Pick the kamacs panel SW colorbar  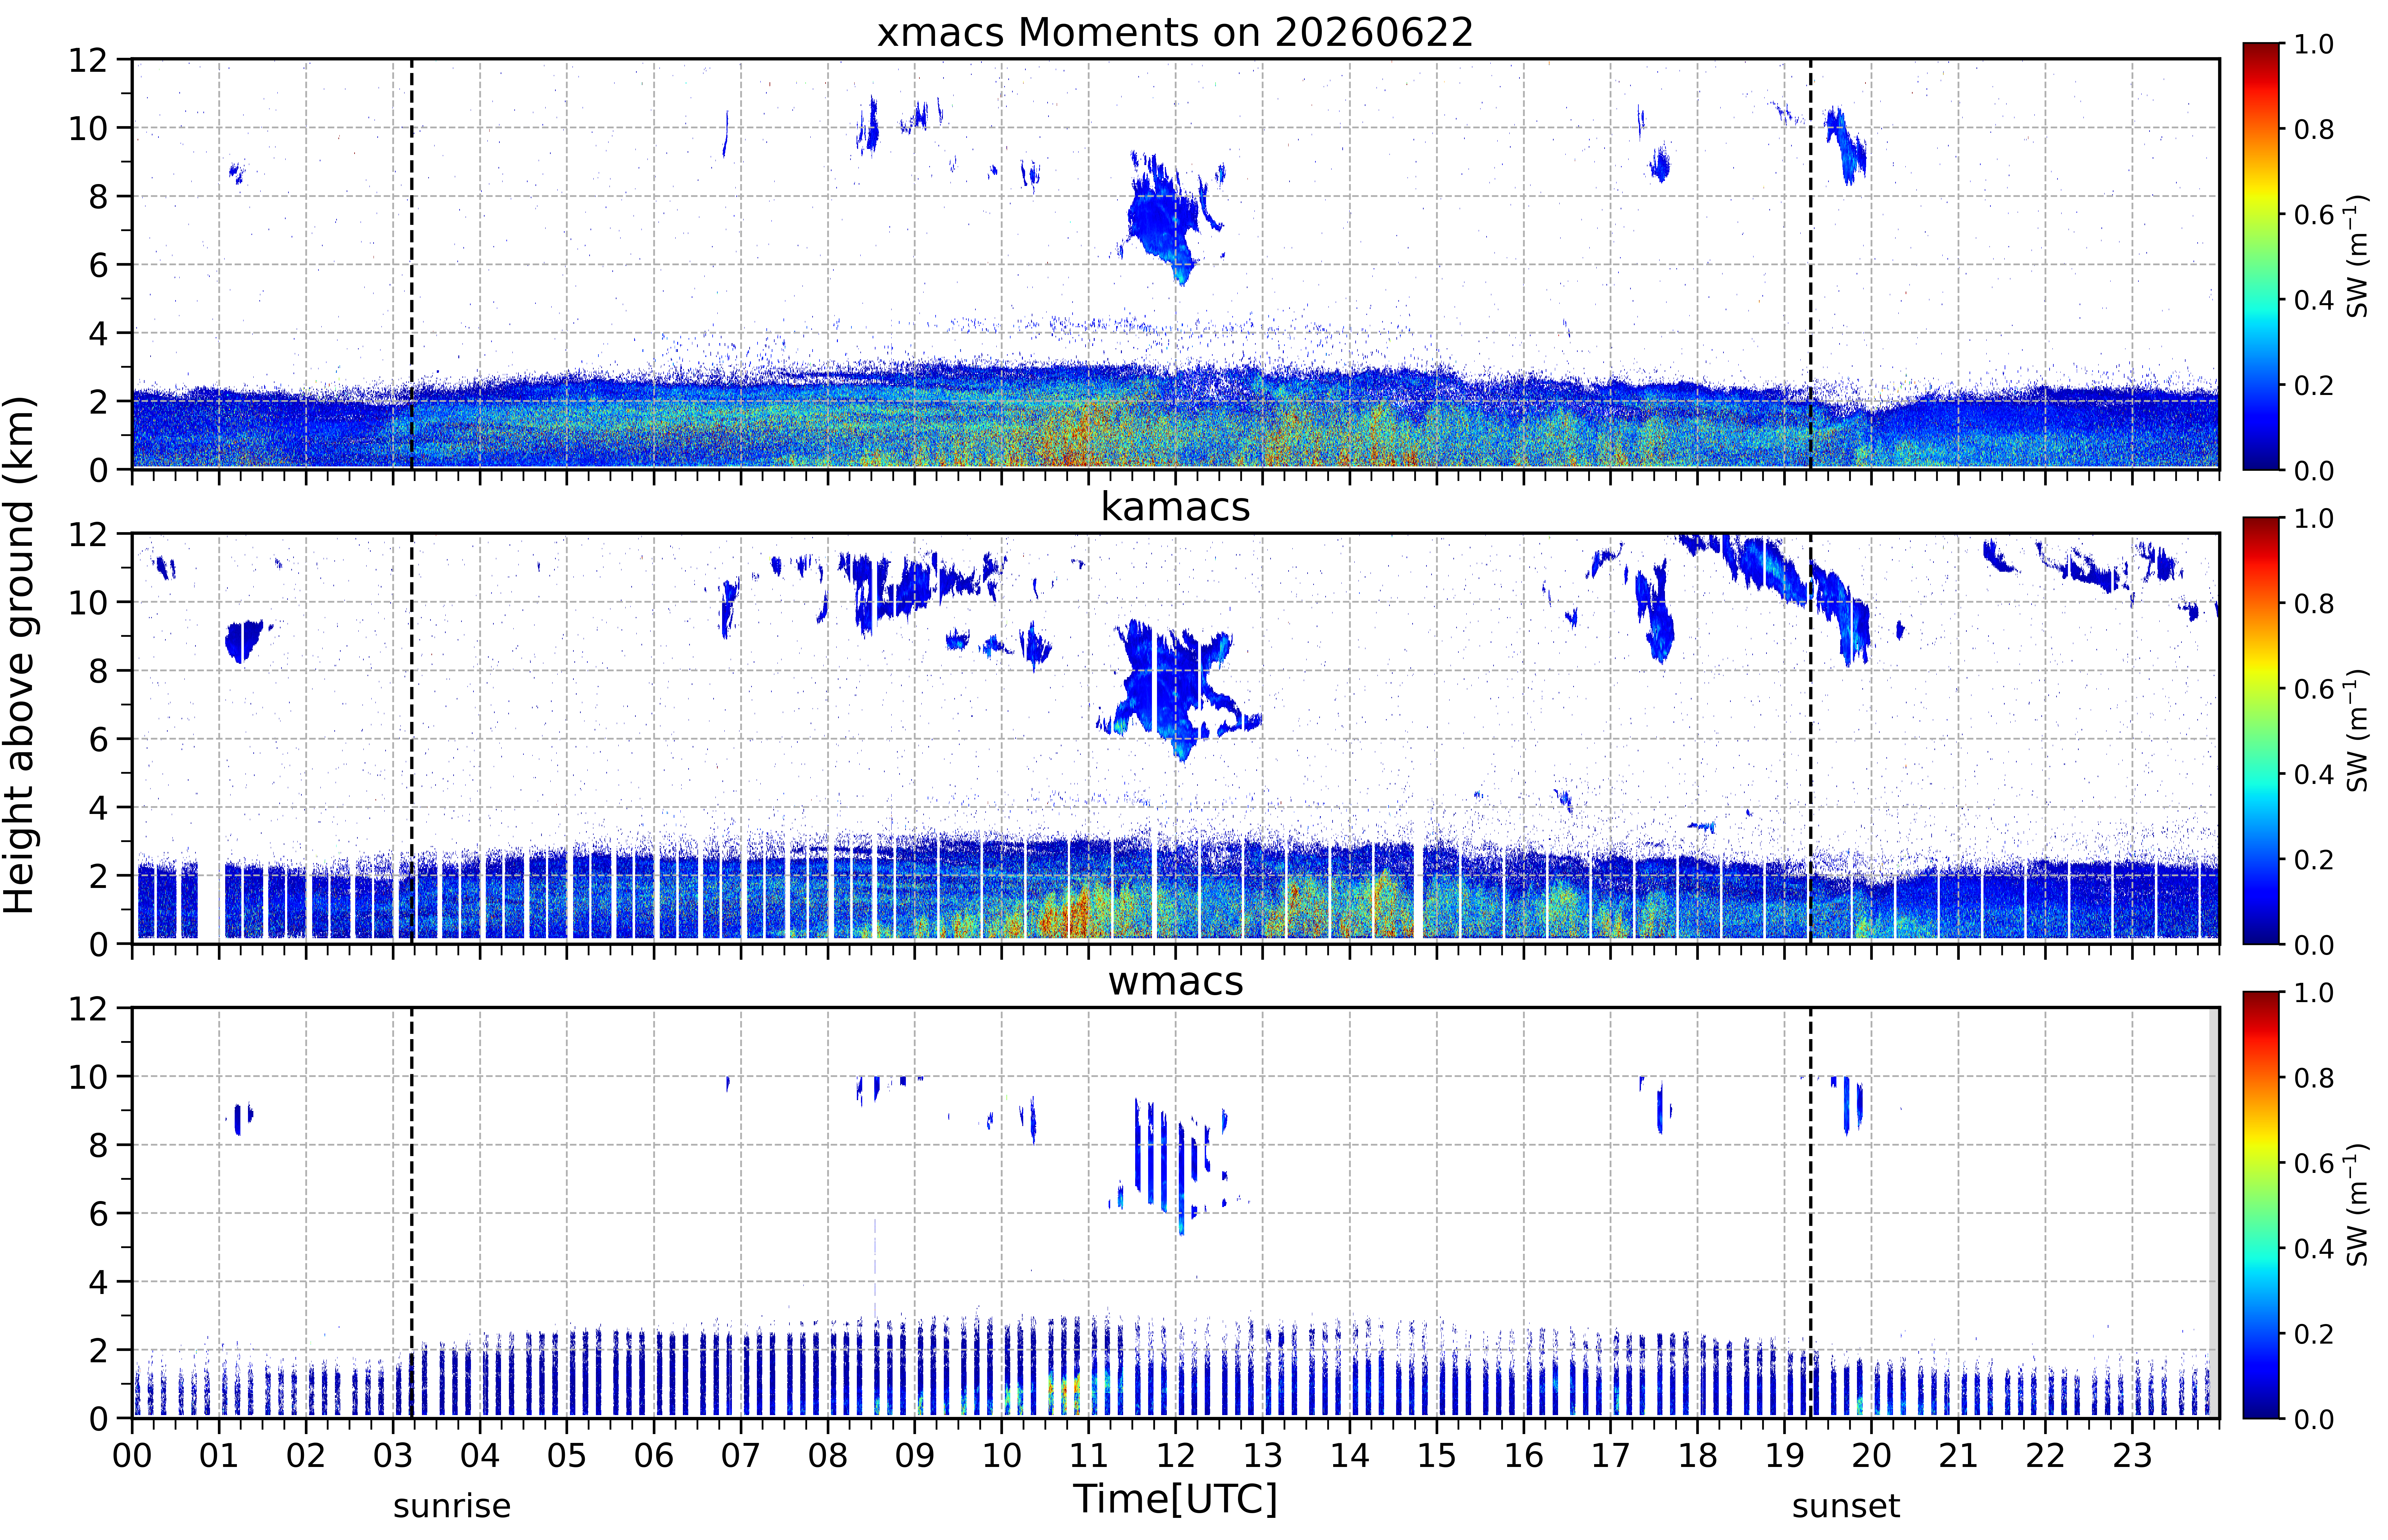[2261, 730]
